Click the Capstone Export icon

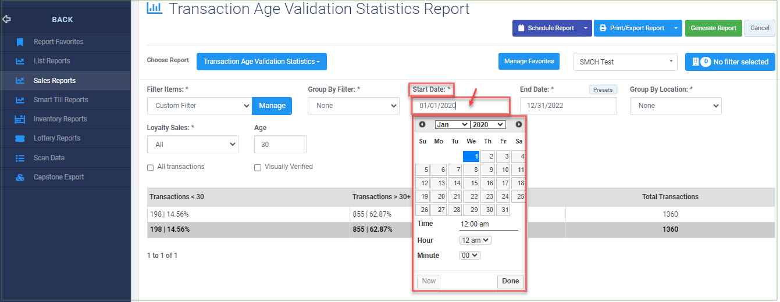pyautogui.click(x=20, y=177)
